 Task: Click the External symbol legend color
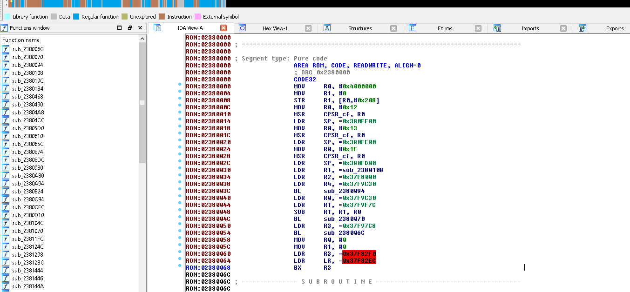click(x=198, y=17)
